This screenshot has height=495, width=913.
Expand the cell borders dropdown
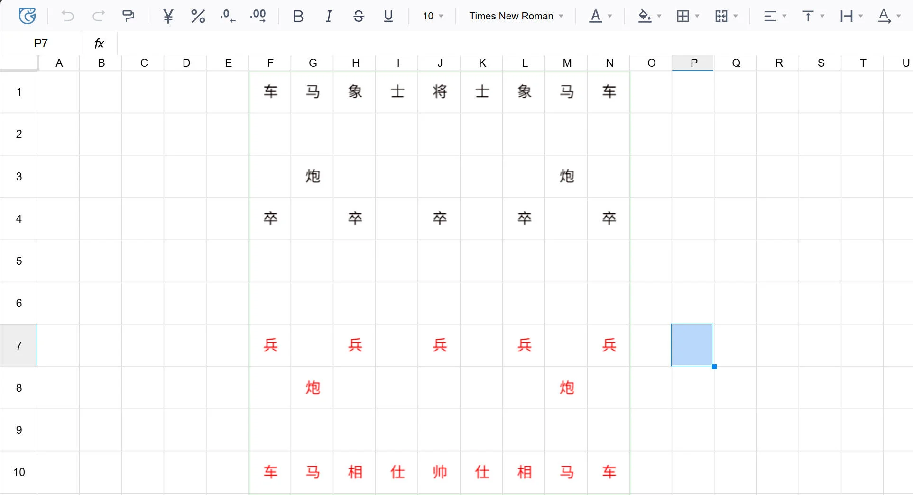697,16
